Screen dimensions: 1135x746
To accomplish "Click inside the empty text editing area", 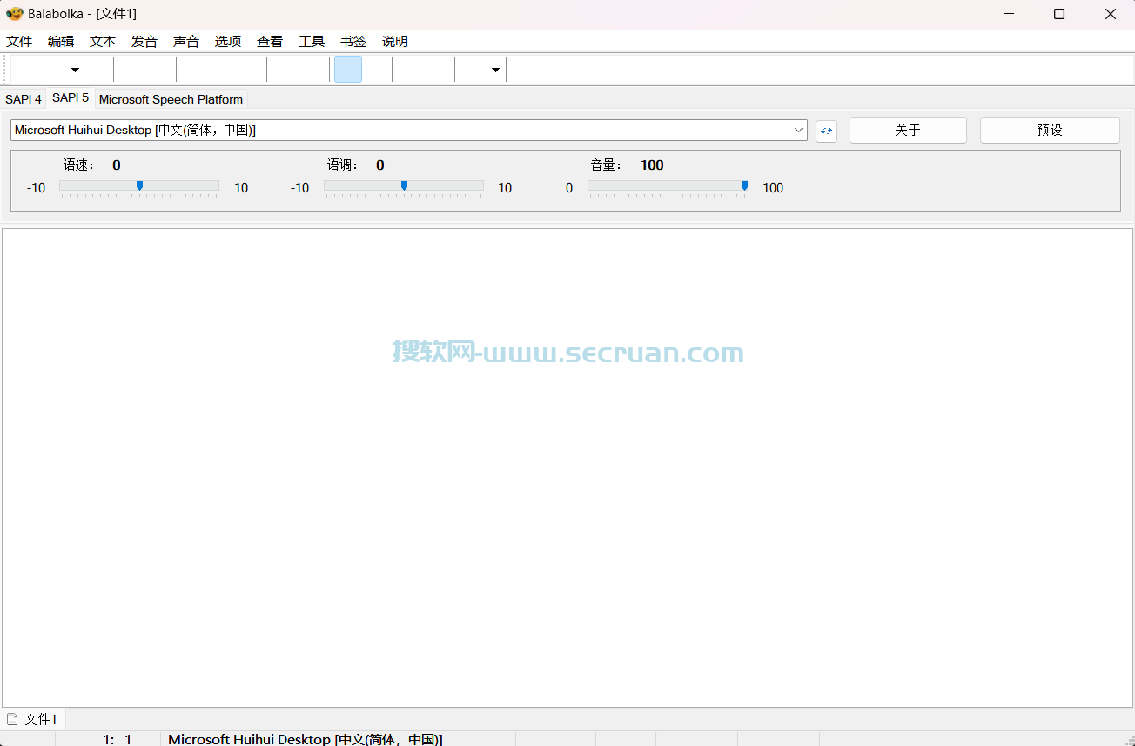I will point(567,467).
